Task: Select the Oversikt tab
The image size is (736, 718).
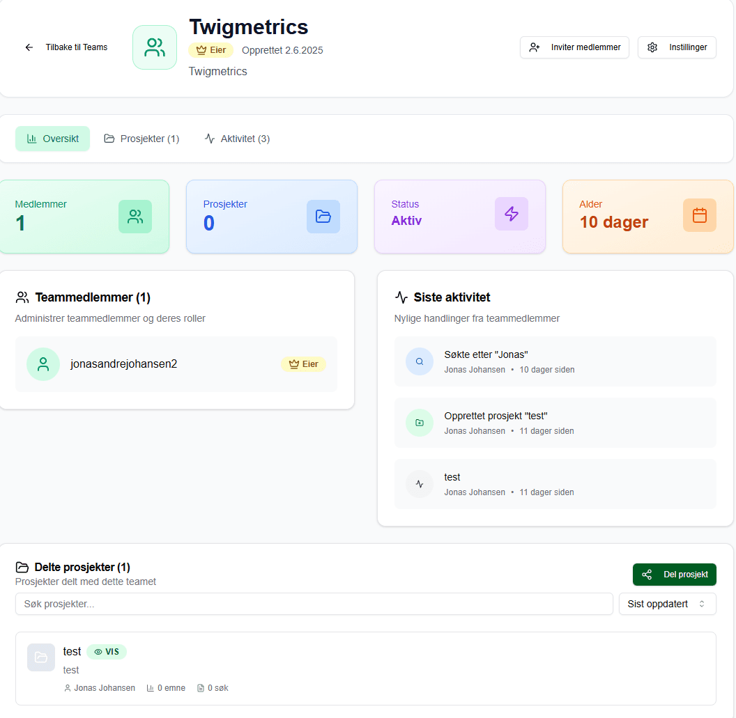Action: (x=53, y=139)
